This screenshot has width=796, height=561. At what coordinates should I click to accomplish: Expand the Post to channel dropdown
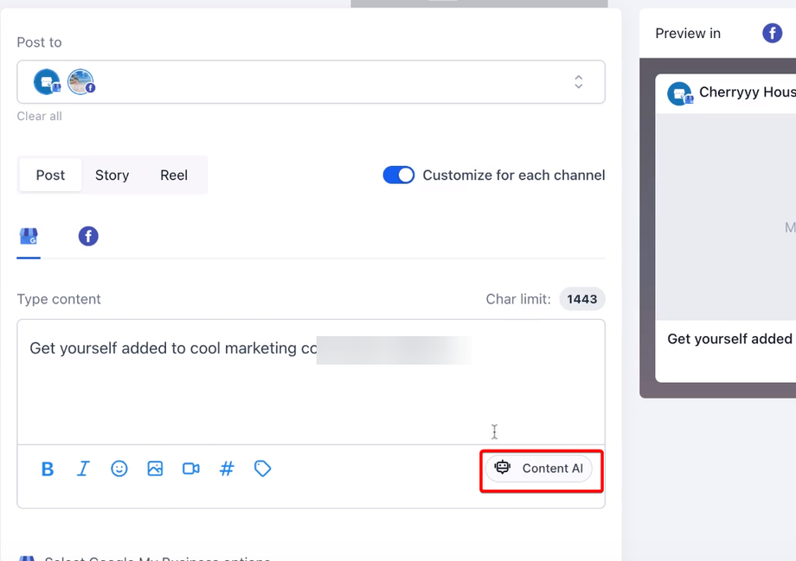[x=578, y=82]
